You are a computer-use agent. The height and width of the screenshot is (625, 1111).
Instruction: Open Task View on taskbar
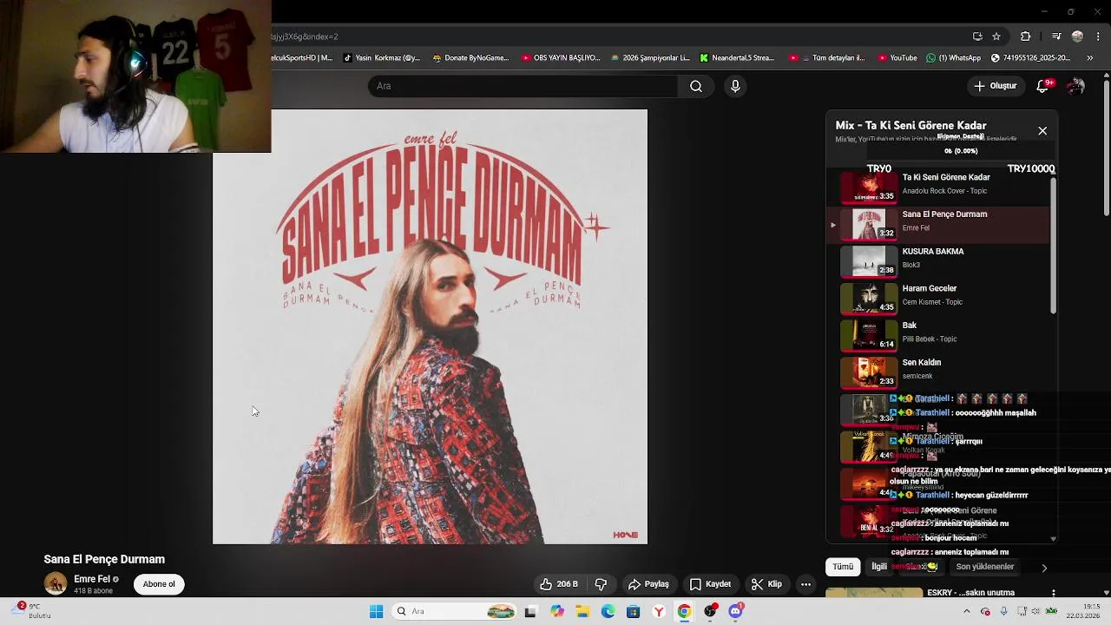coord(530,612)
